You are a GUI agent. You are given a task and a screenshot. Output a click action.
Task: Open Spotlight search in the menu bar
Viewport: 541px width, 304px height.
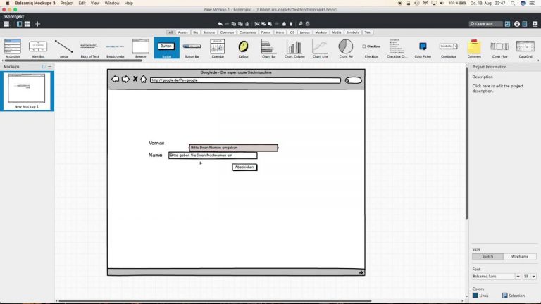[x=513, y=3]
